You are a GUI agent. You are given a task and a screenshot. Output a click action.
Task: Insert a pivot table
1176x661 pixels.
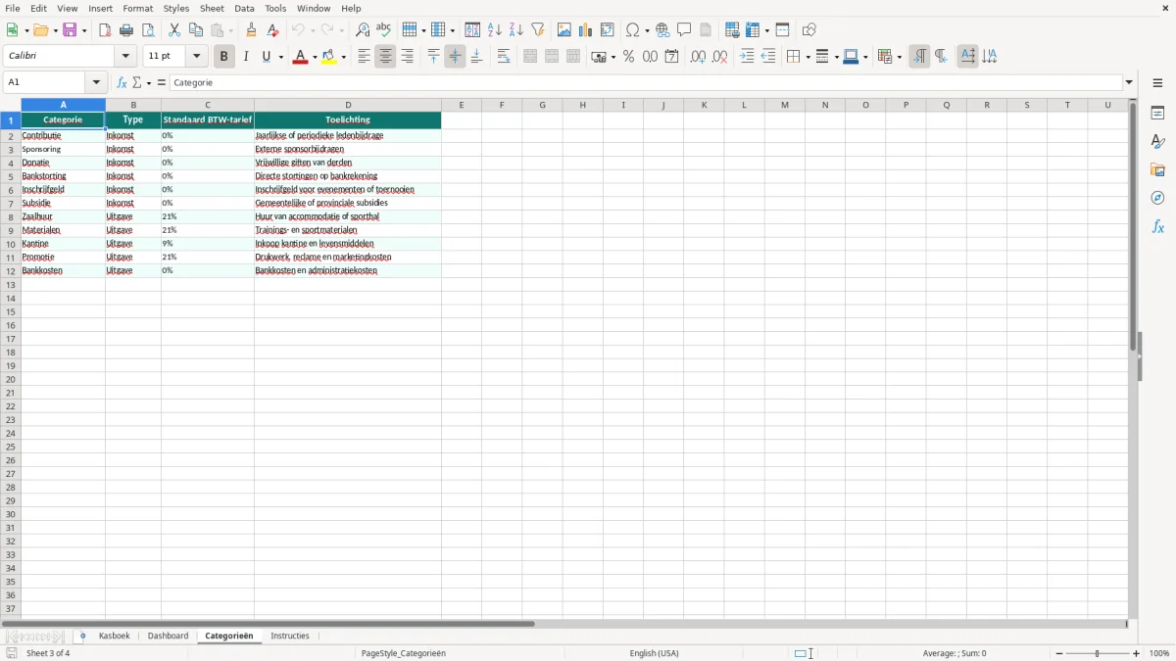click(x=608, y=30)
